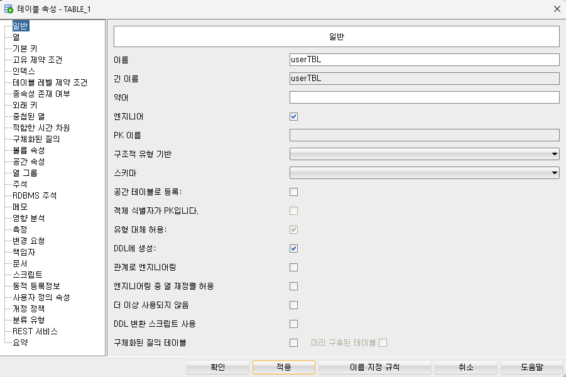Open RDBMS 주석 section
This screenshot has width=566, height=377.
[35, 195]
